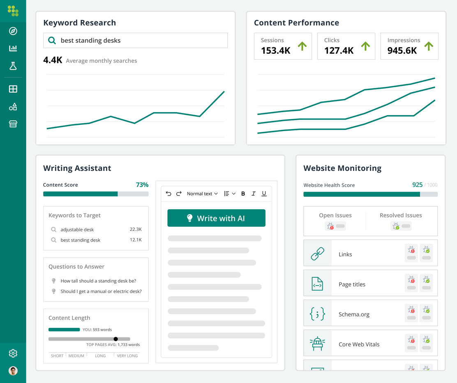
Task: Open the compass navigation icon in the sidebar
Action: (x=13, y=31)
